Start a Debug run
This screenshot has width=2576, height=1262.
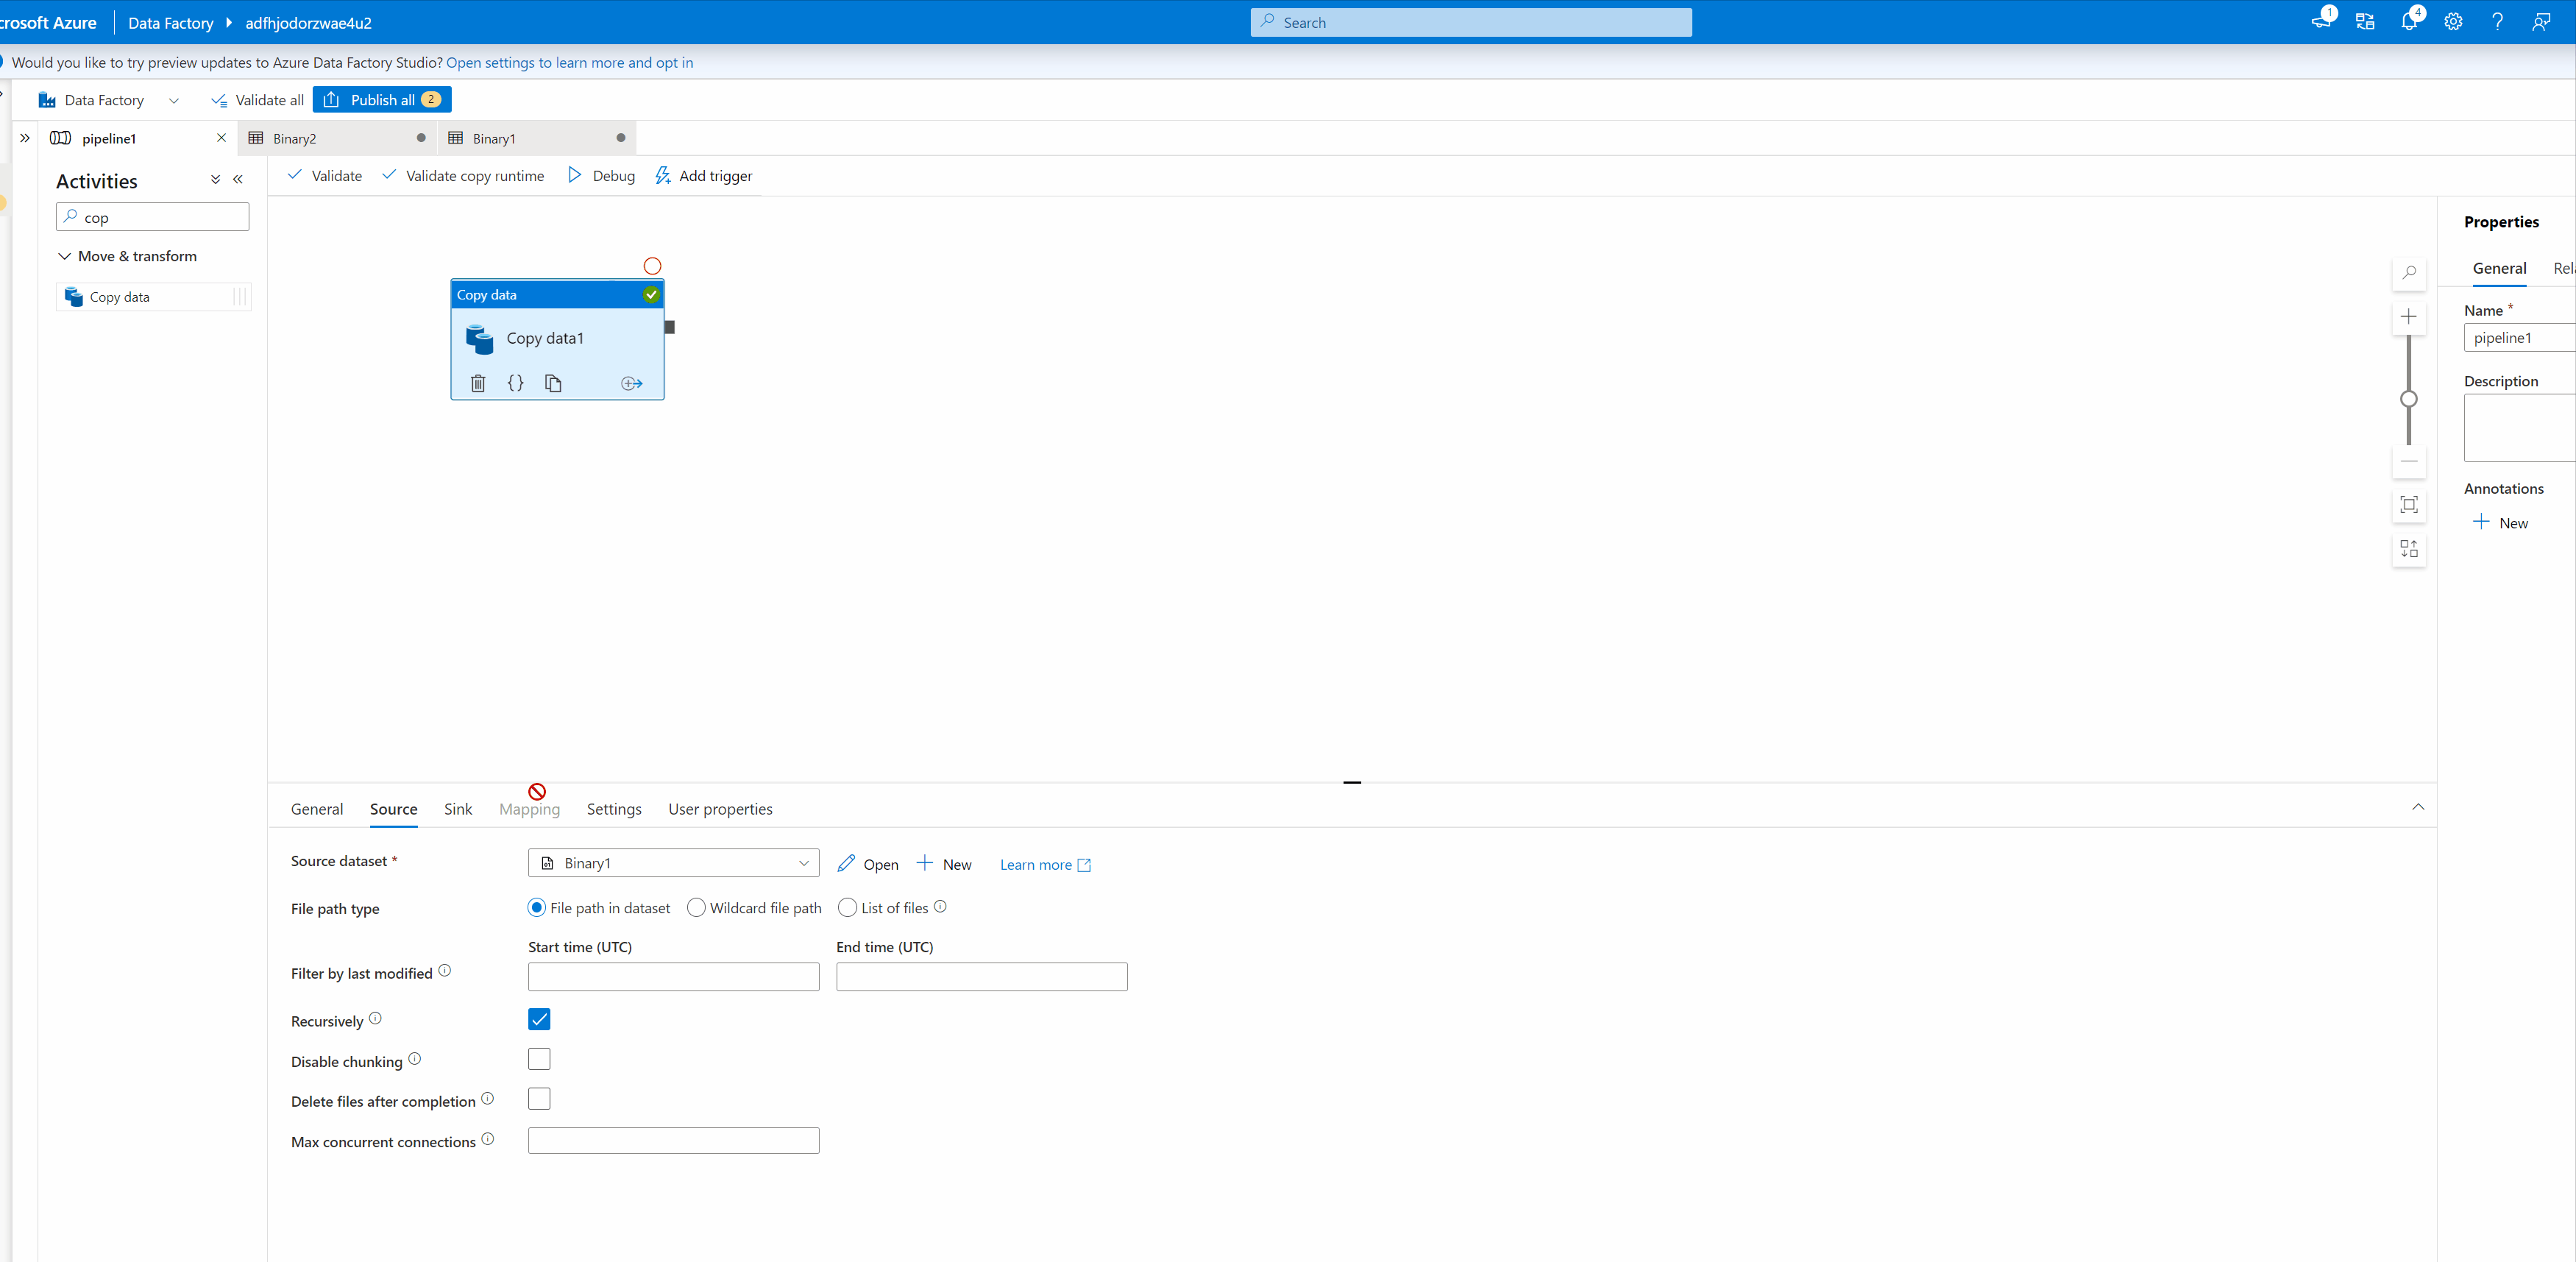point(601,176)
